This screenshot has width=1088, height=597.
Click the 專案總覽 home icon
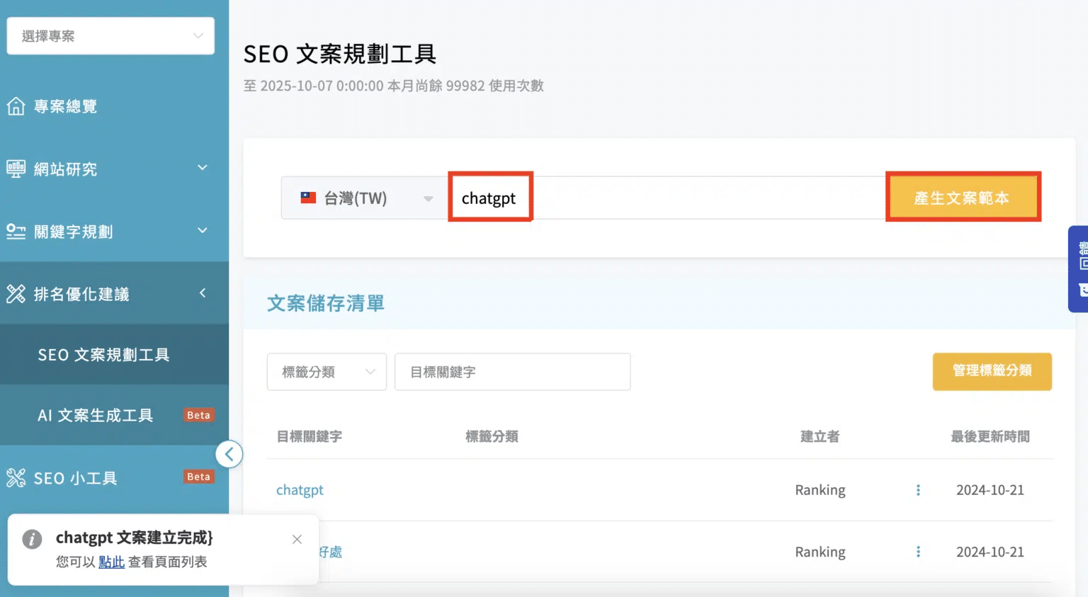pos(16,106)
